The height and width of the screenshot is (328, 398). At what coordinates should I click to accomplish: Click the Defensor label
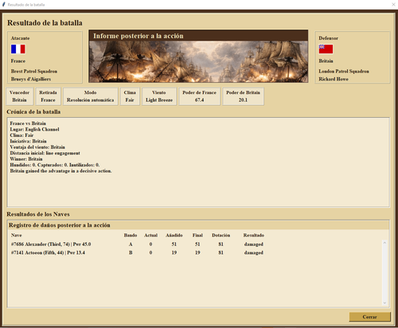[328, 38]
